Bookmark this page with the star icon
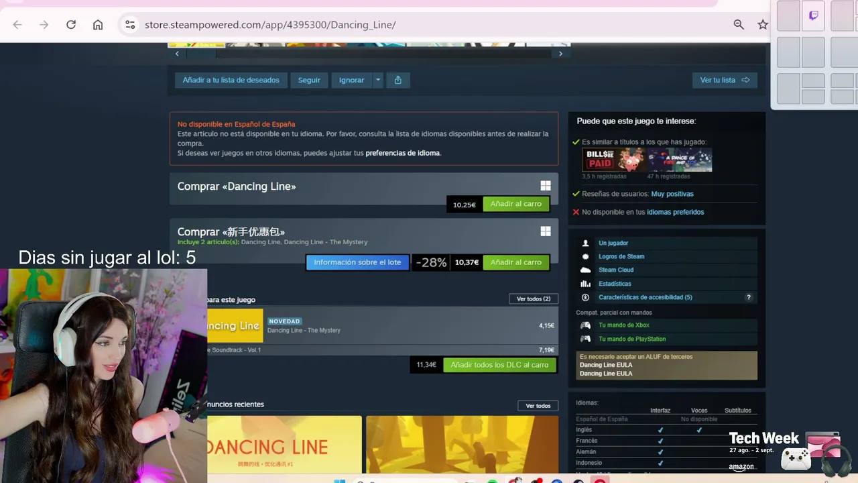Image resolution: width=858 pixels, height=483 pixels. coord(763,25)
